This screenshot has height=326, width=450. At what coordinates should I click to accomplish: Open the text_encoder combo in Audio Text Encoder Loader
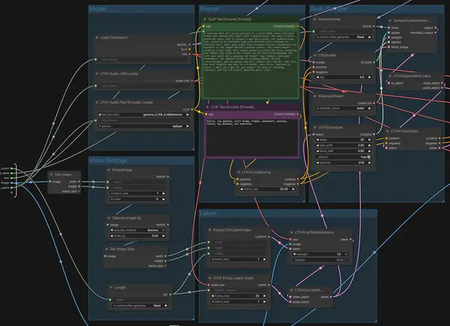pyautogui.click(x=144, y=115)
